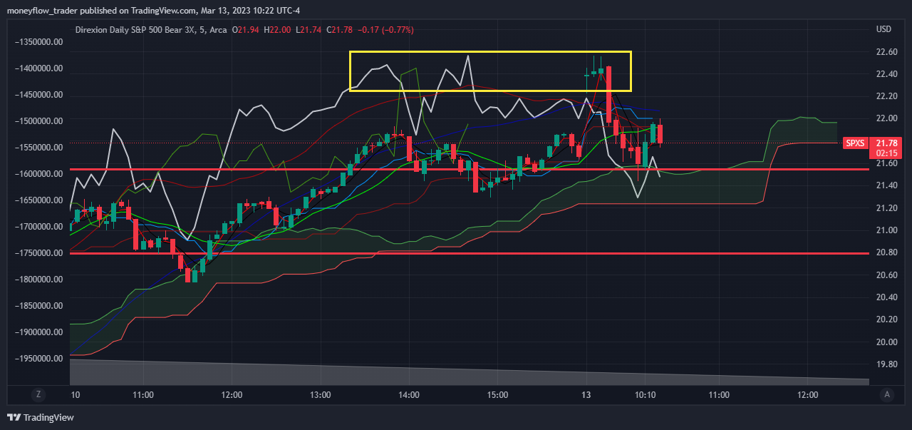
Task: Click the −1650000.00 left axis label
Action: click(x=39, y=200)
